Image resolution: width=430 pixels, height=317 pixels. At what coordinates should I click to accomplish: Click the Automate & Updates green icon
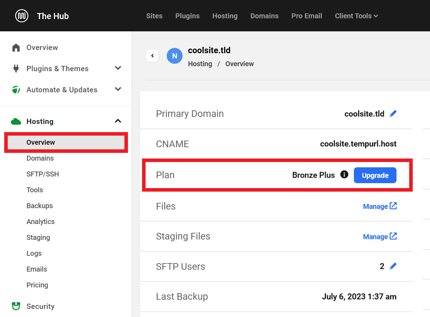pos(16,90)
